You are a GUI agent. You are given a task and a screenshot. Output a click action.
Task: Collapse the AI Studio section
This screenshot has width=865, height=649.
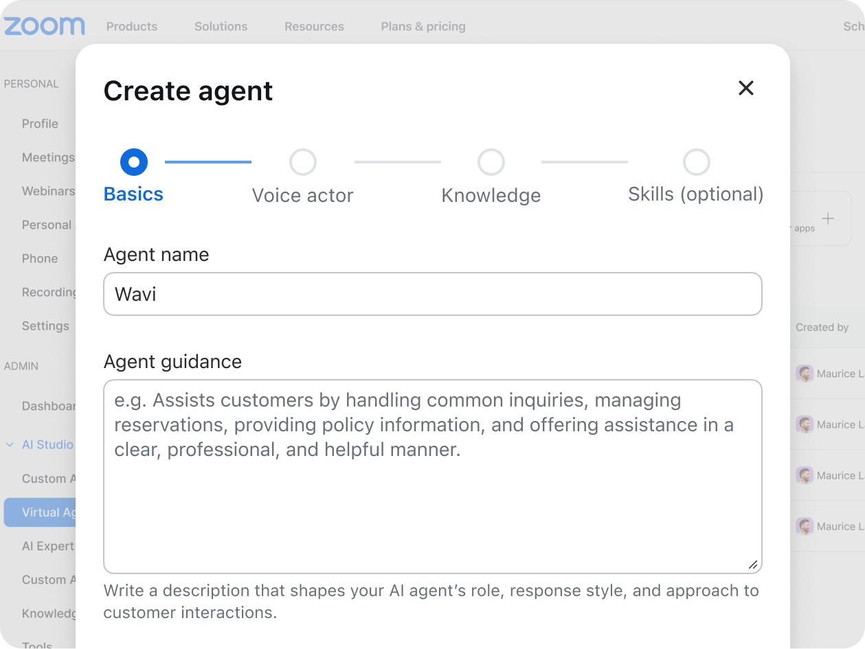point(10,444)
